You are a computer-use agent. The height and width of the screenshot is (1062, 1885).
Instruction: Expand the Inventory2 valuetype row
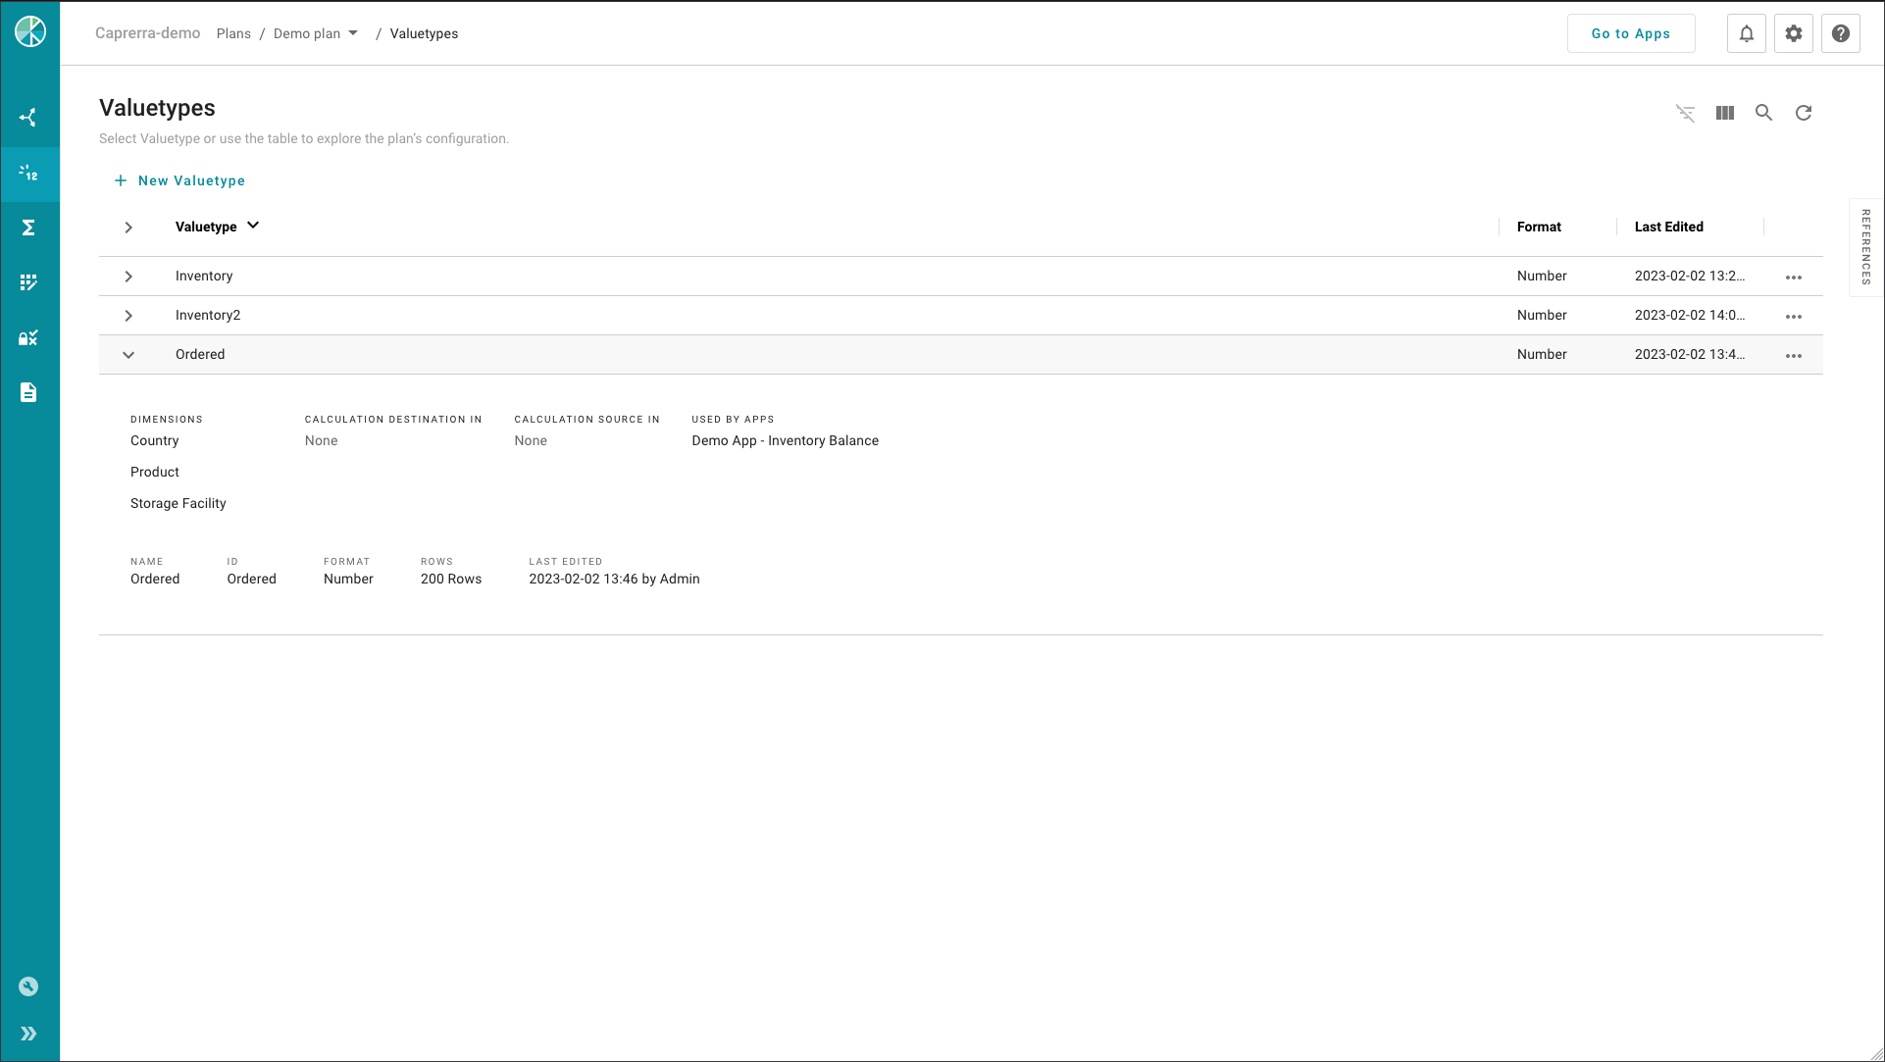[128, 315]
